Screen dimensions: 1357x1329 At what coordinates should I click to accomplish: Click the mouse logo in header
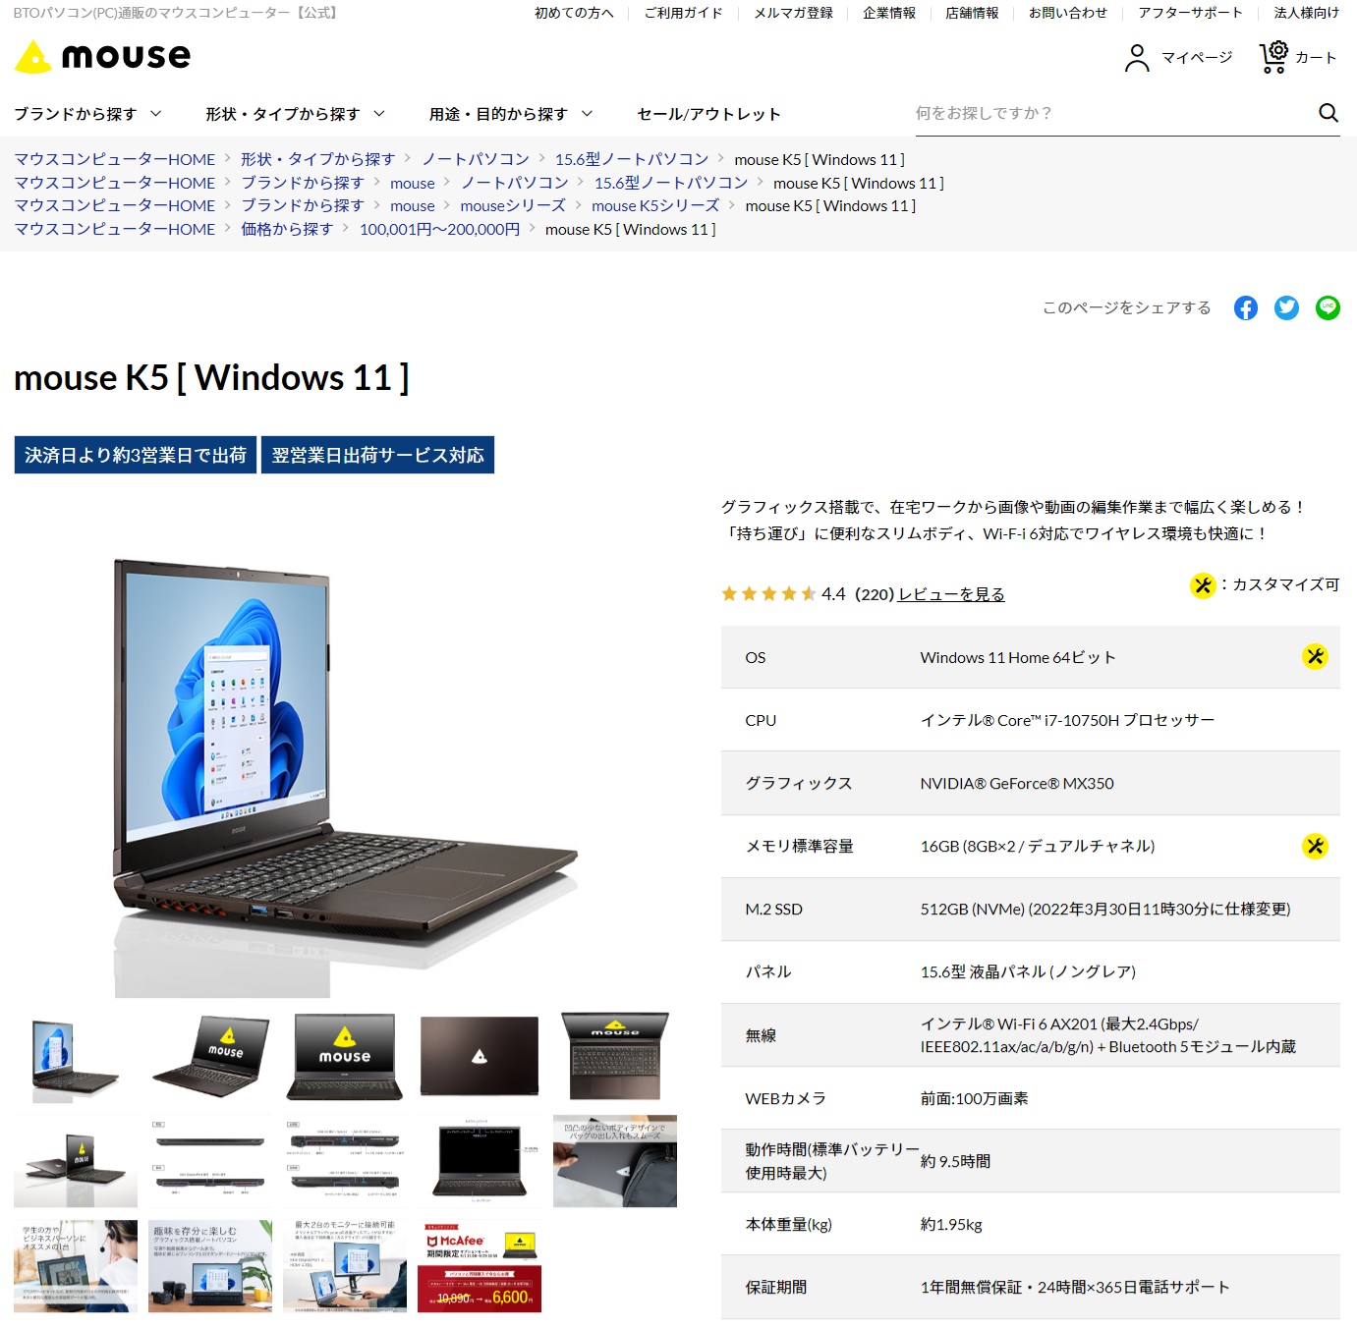point(102,57)
